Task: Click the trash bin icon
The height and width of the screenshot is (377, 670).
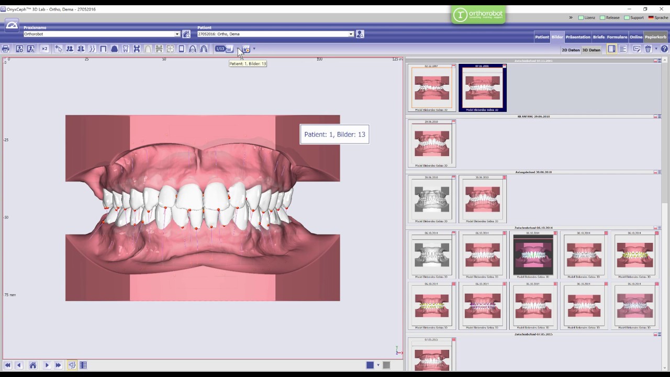Action: 648,49
